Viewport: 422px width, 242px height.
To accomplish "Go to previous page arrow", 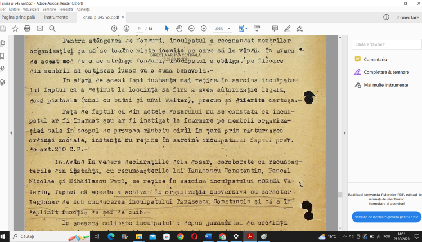I will point(114,28).
